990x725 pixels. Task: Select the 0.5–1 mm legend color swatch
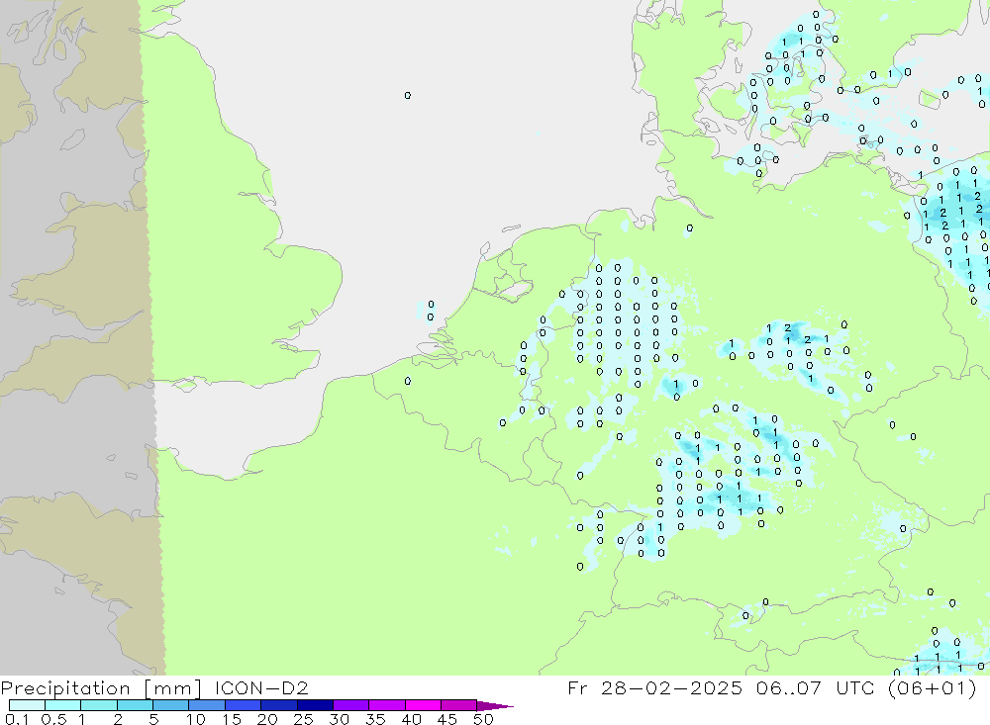point(63,705)
